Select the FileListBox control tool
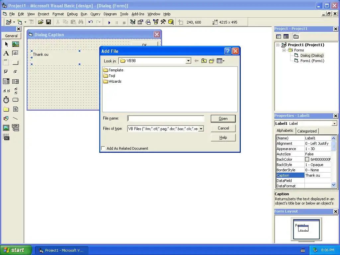The height and width of the screenshot is (255, 340). pos(15,109)
